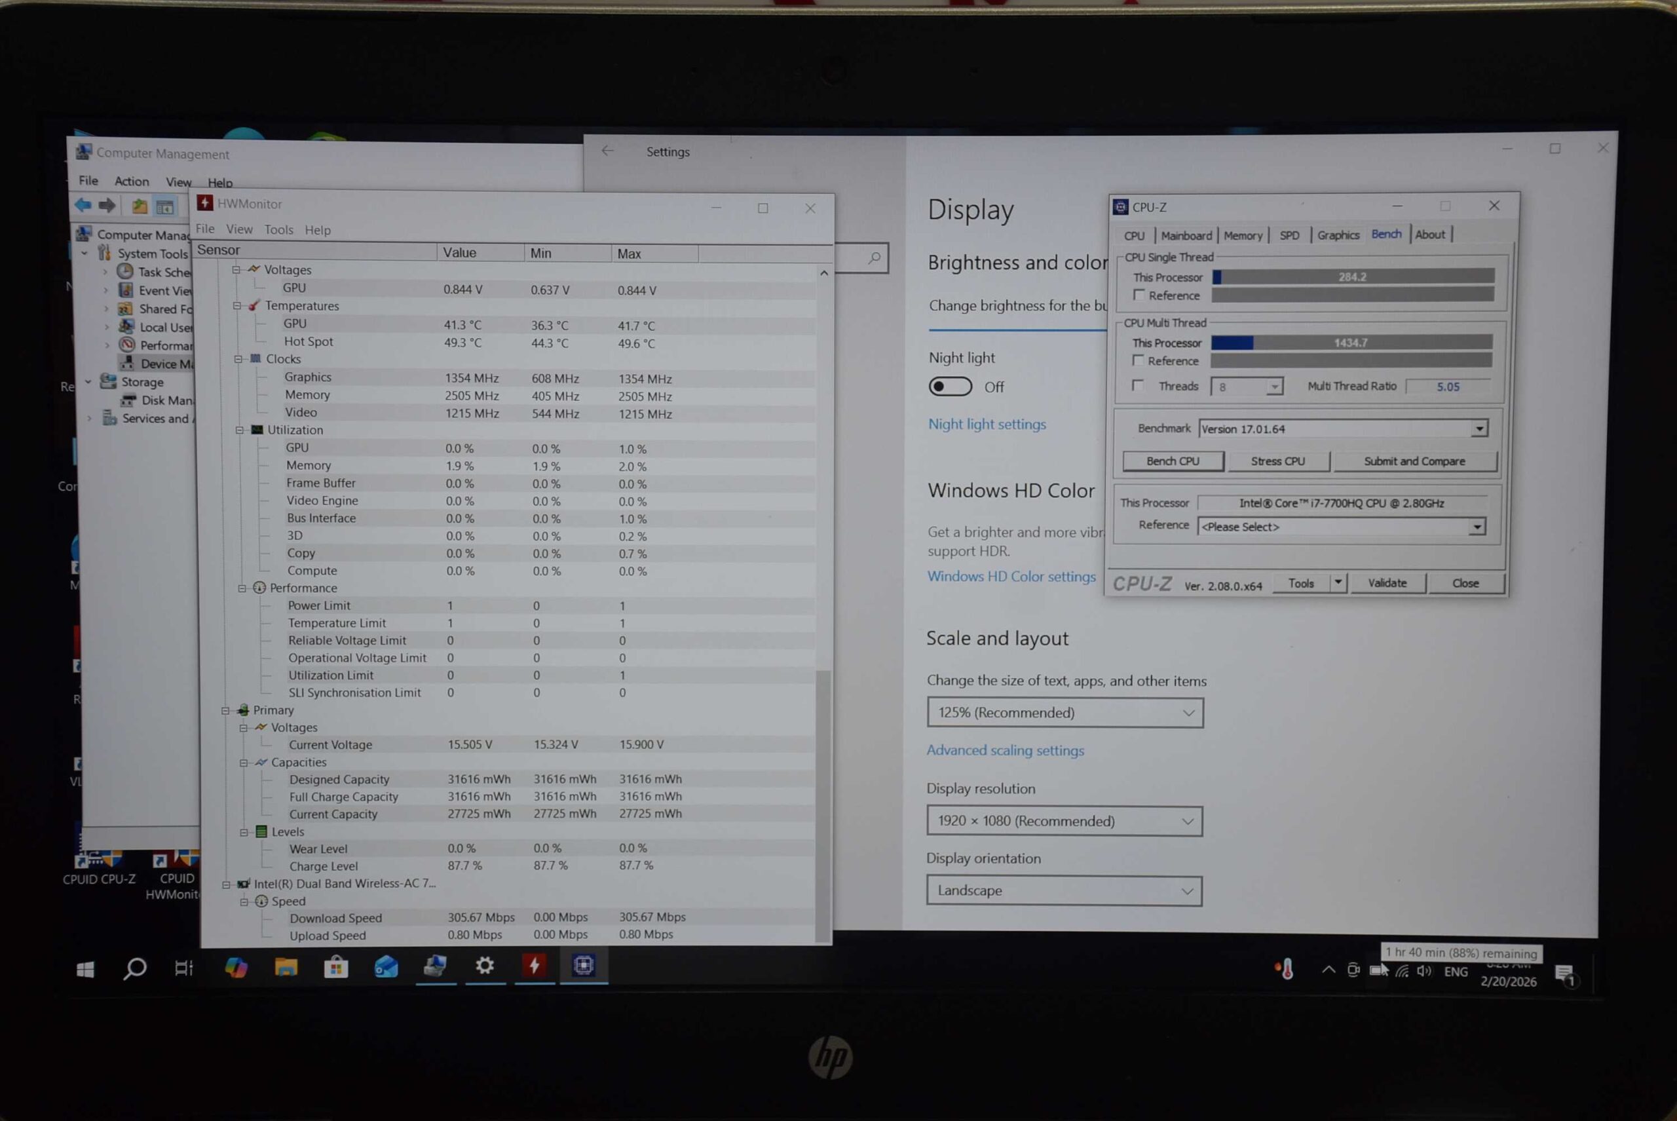Click the battery icon in system tray
Viewport: 1677px width, 1121px height.
click(1376, 970)
